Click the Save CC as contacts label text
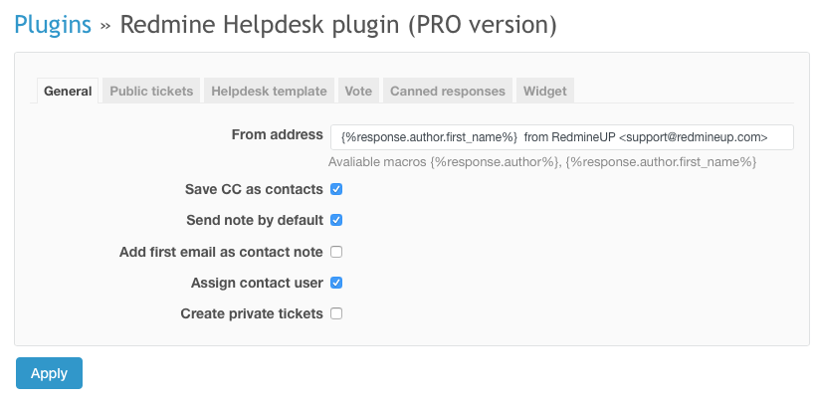816x403 pixels. (x=254, y=189)
